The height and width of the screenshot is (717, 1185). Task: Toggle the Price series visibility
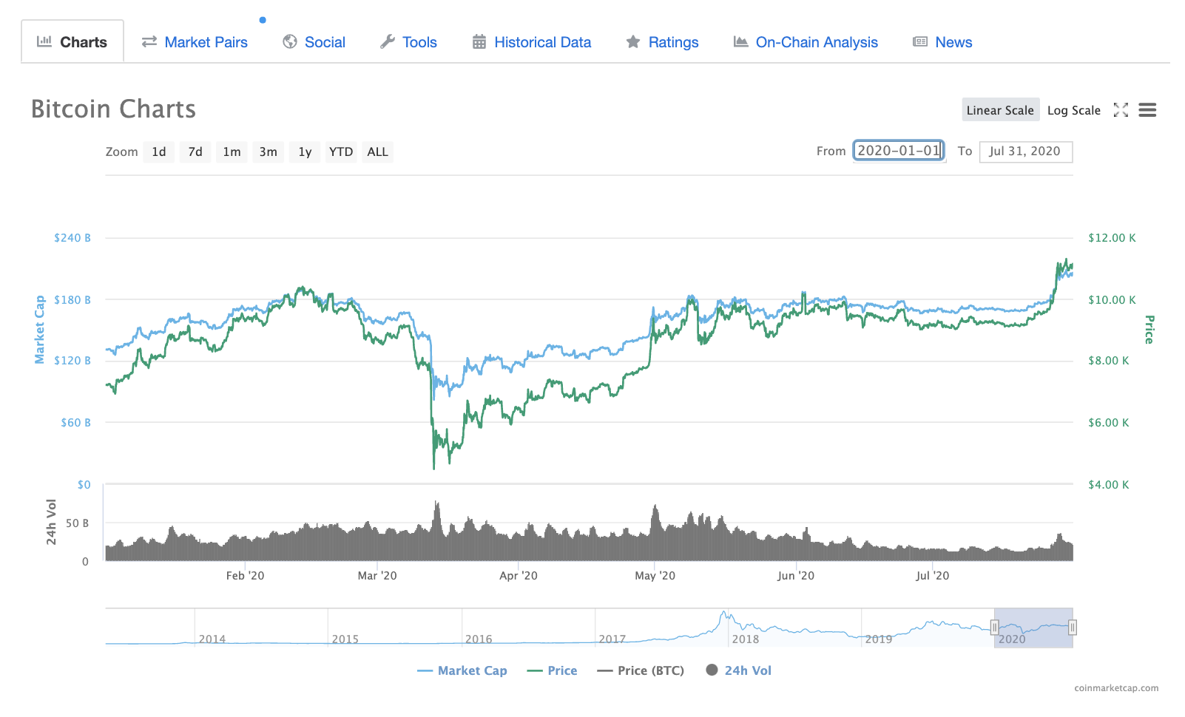tap(553, 670)
